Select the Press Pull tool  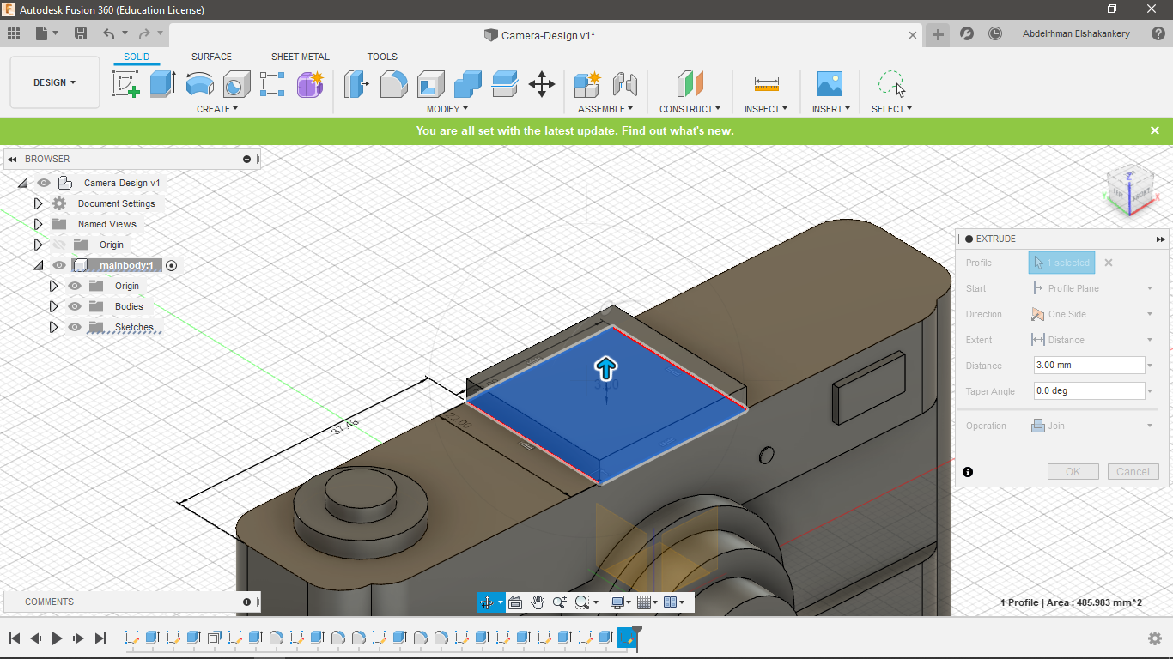click(x=356, y=84)
